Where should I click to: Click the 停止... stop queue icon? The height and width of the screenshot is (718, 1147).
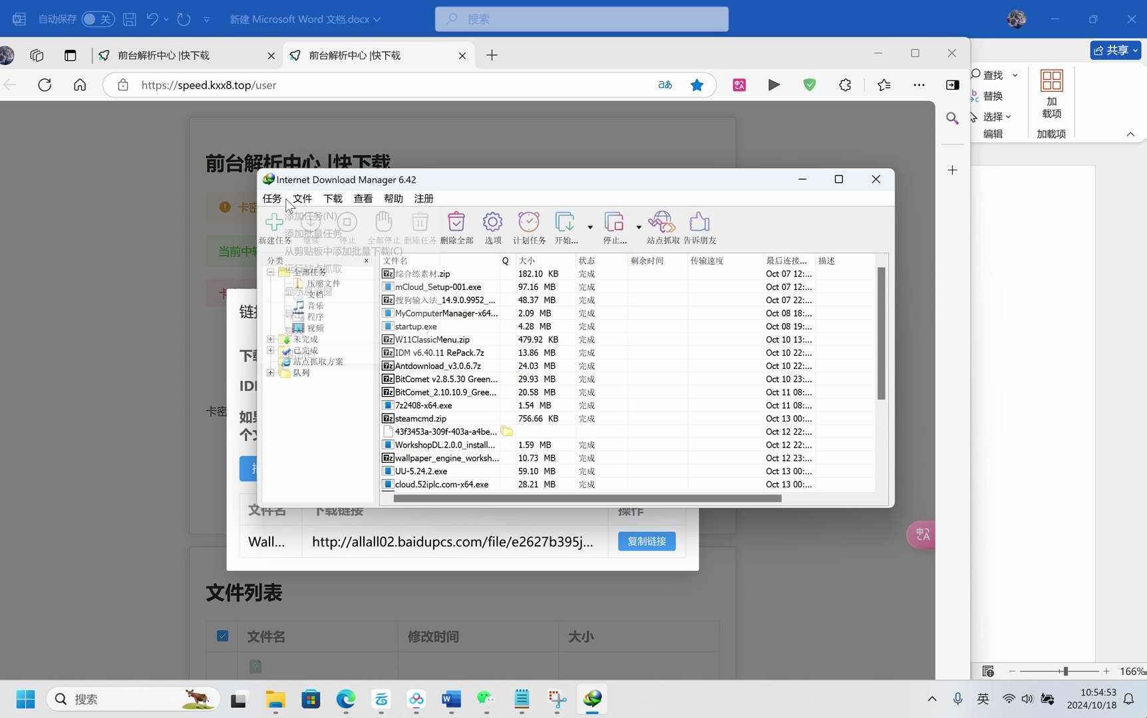(614, 222)
